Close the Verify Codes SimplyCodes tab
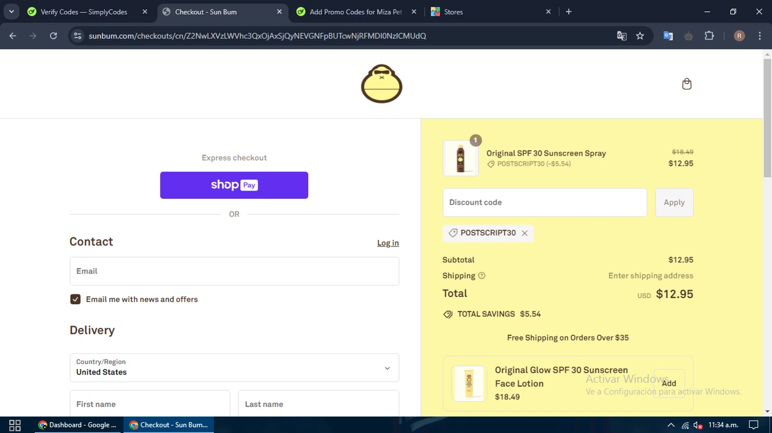This screenshot has width=772, height=433. pos(145,11)
